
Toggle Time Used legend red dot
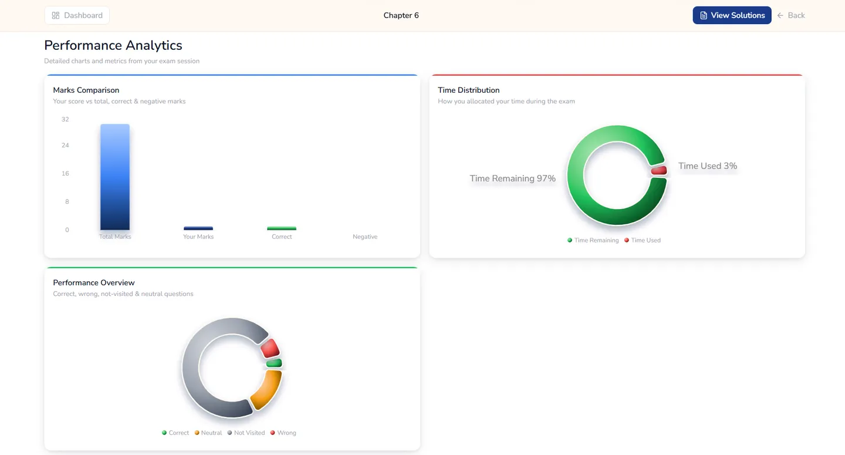627,240
